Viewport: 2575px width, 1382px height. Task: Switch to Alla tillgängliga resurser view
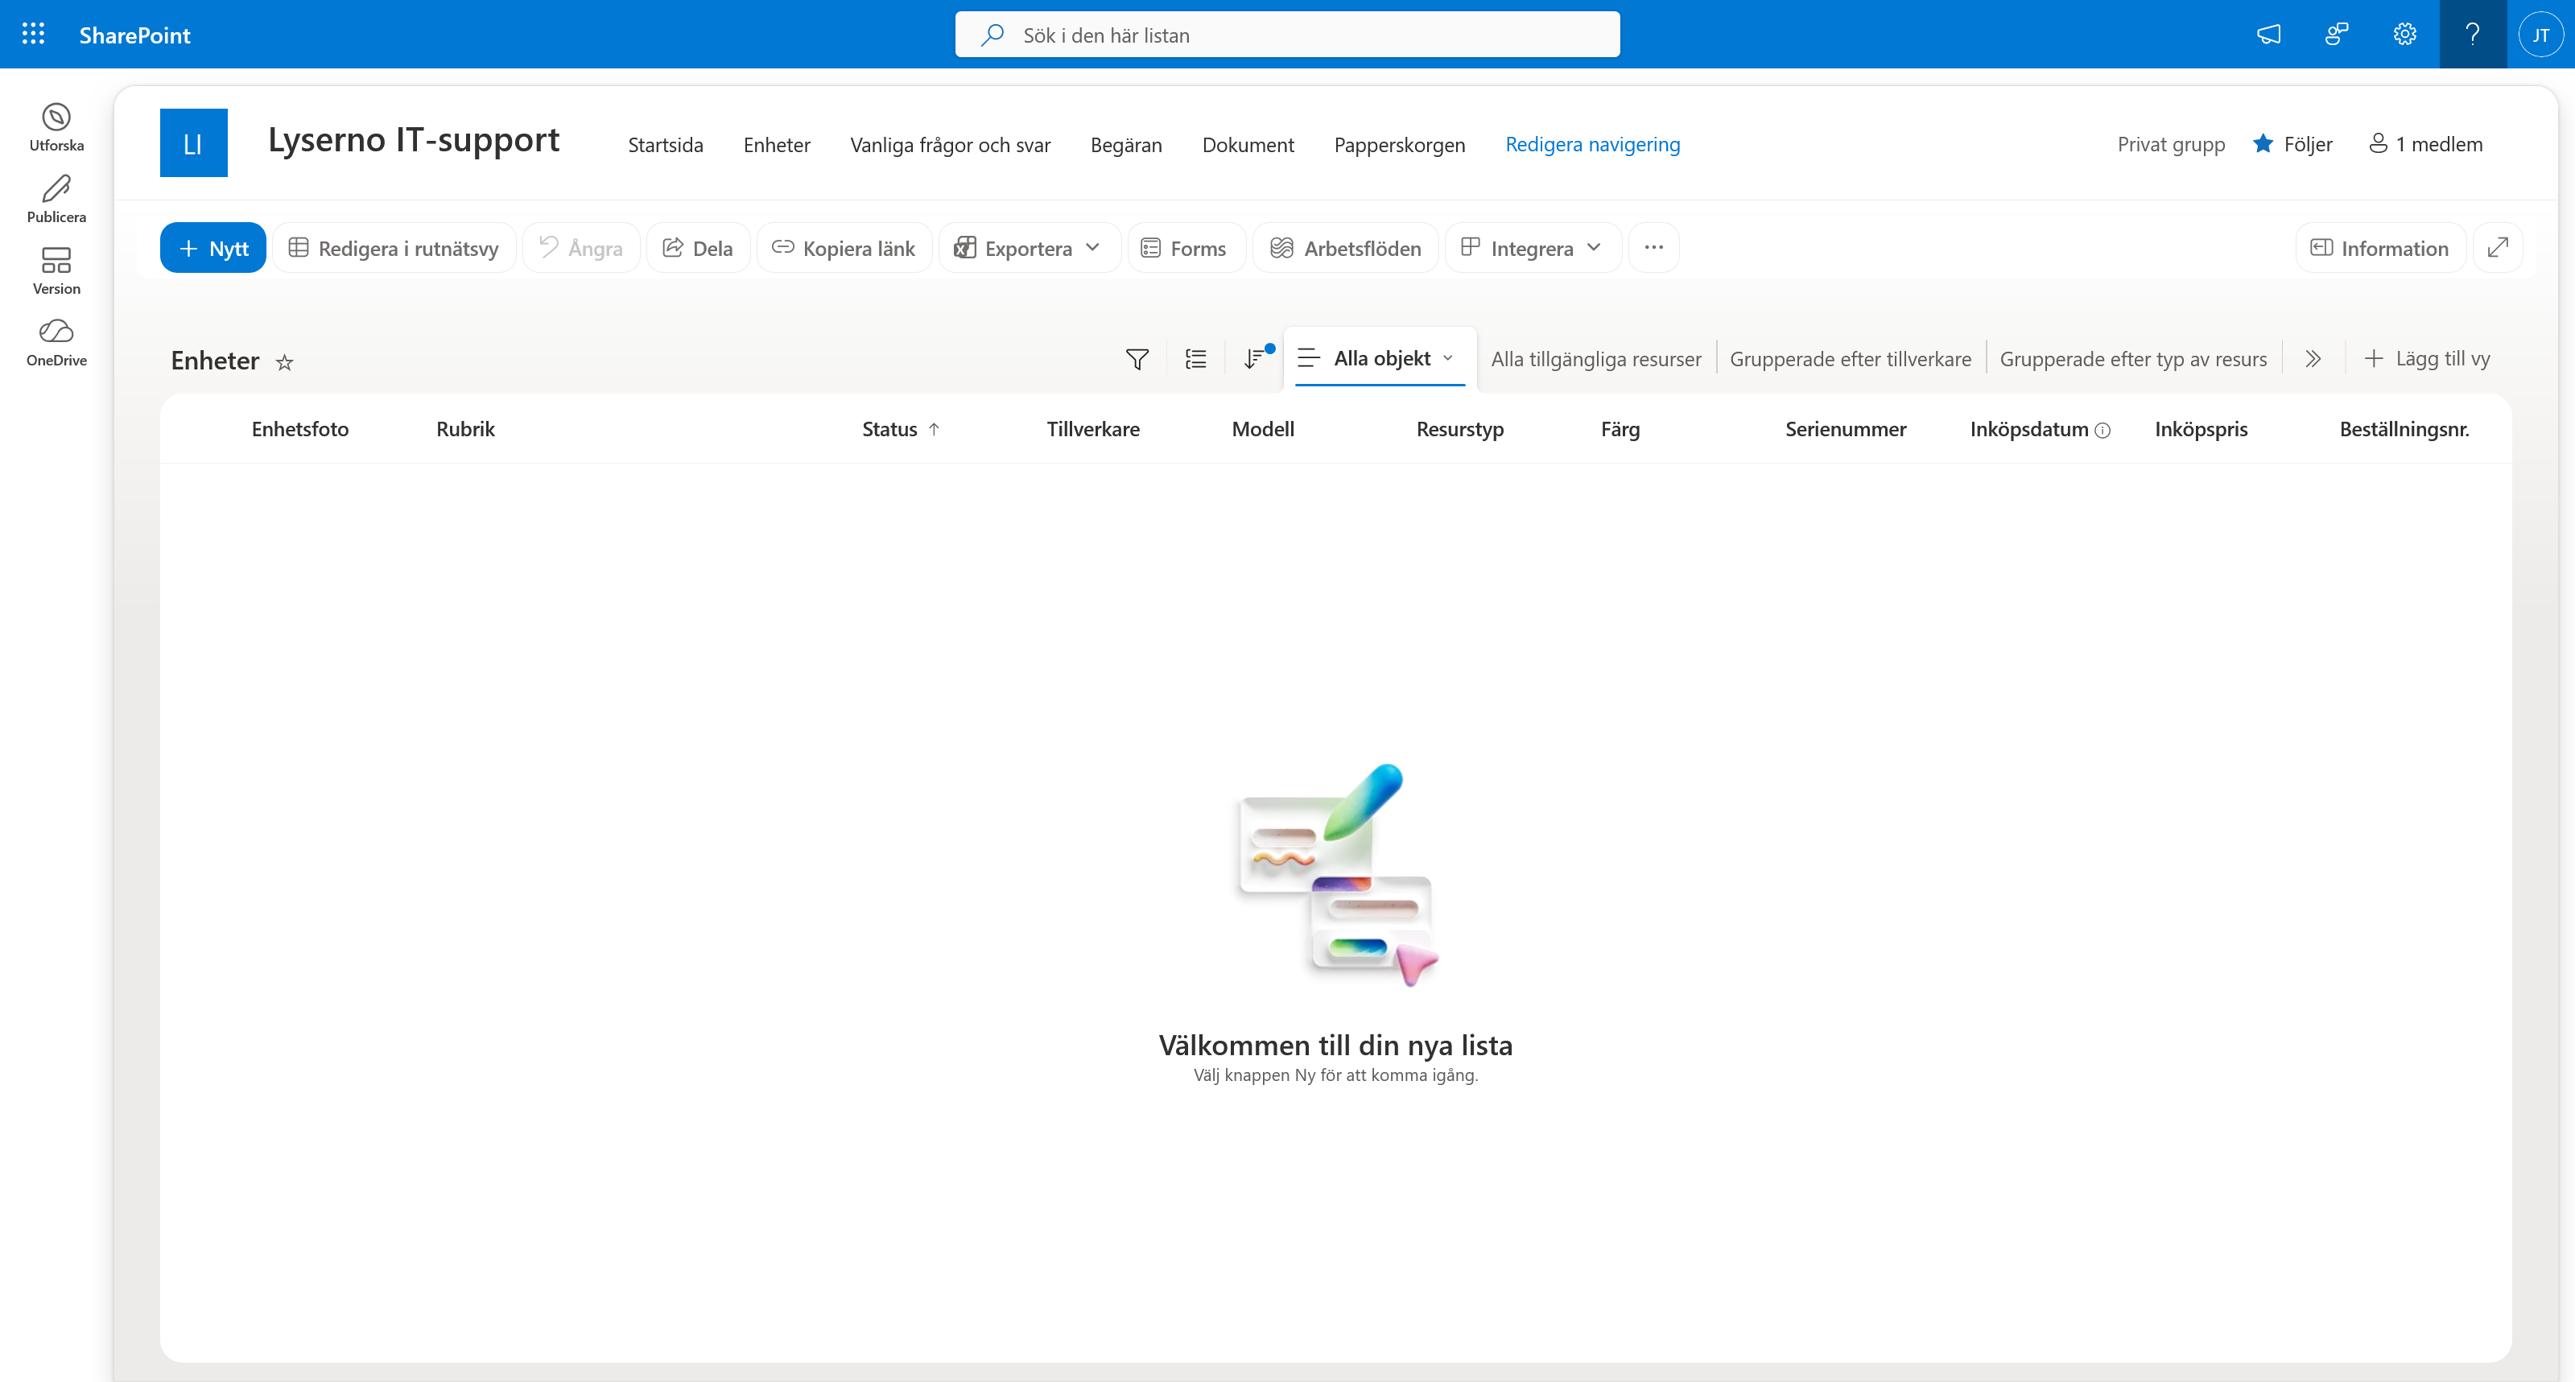tap(1595, 359)
